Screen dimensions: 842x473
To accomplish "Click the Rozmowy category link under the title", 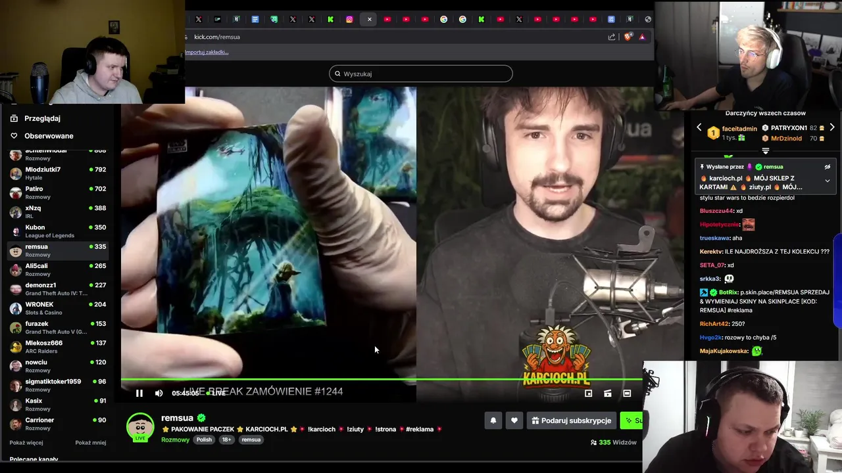I will tap(175, 439).
